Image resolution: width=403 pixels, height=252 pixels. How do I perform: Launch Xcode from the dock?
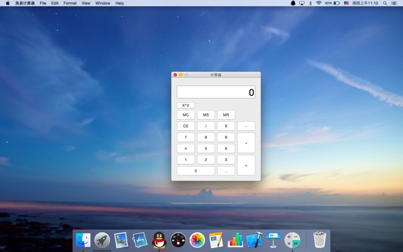[254, 240]
